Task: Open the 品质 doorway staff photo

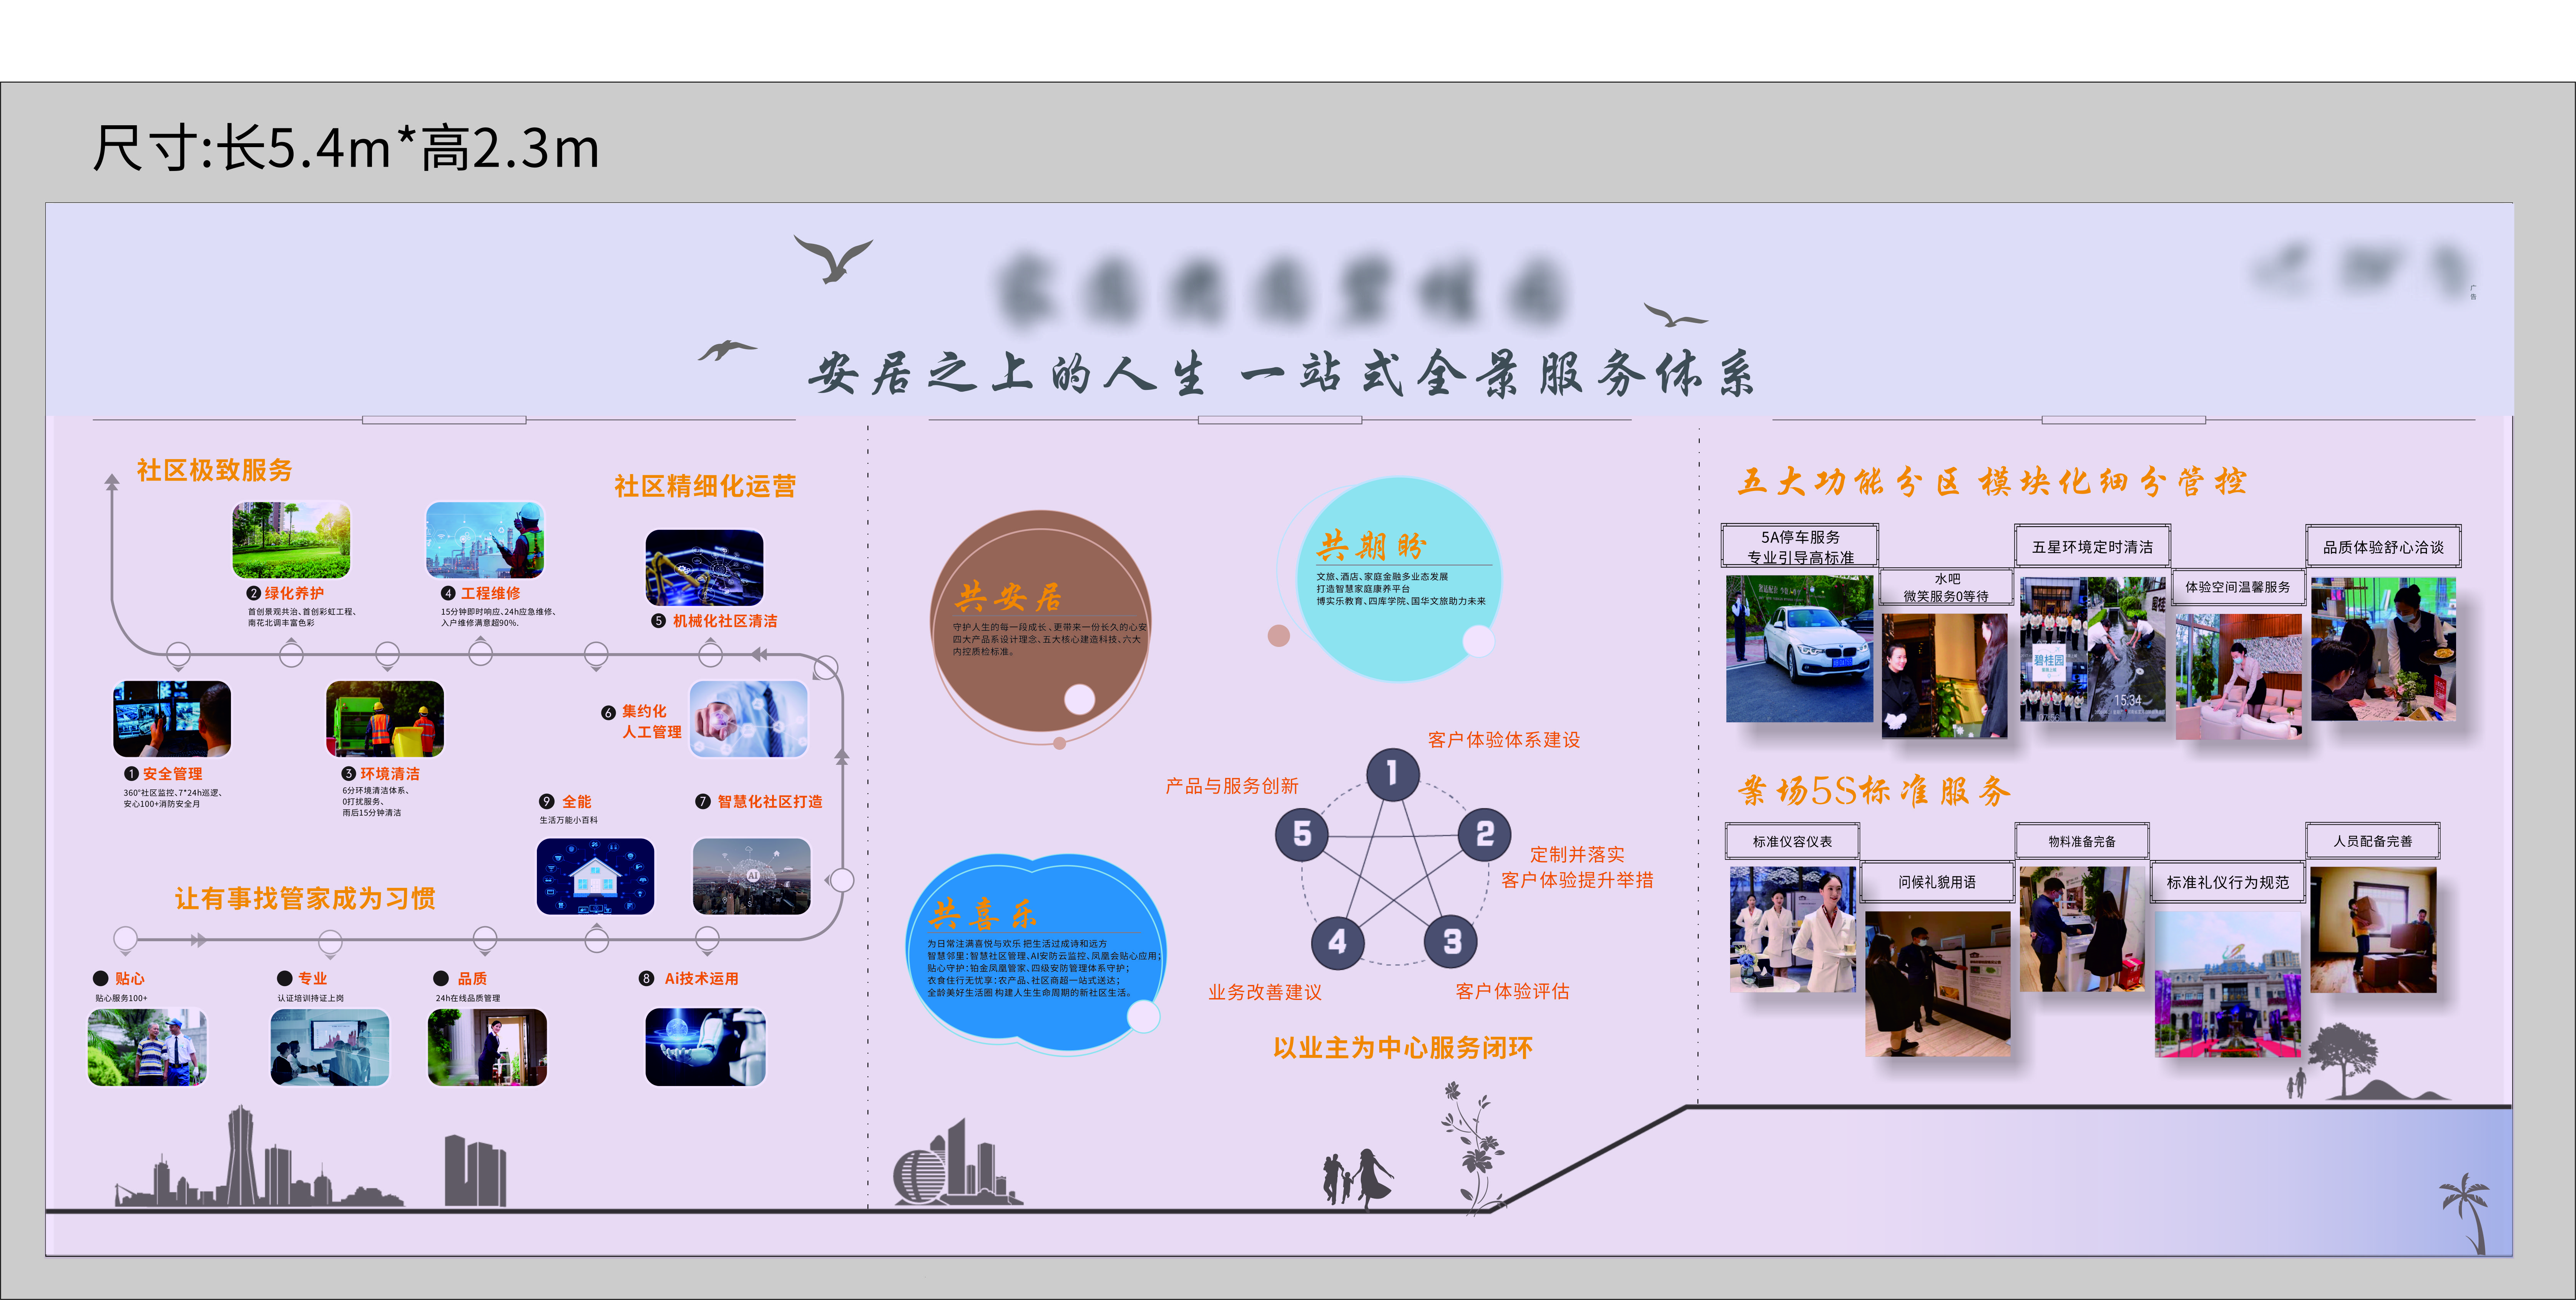Action: tap(487, 1047)
